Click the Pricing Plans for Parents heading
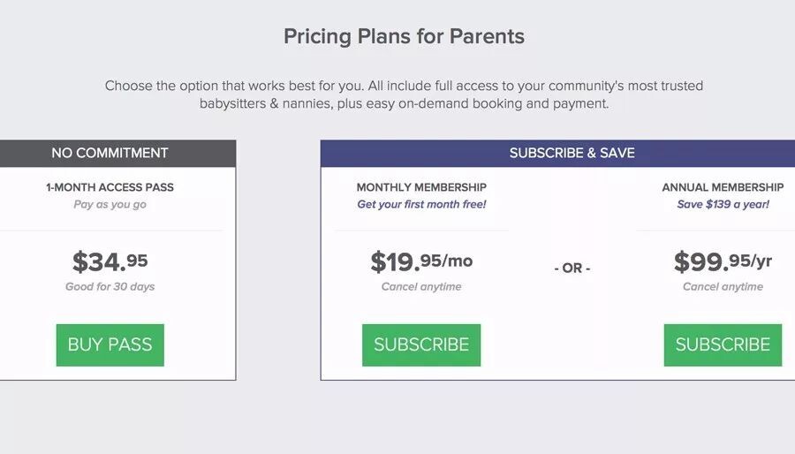Screen dimensions: 795x454 pos(404,36)
